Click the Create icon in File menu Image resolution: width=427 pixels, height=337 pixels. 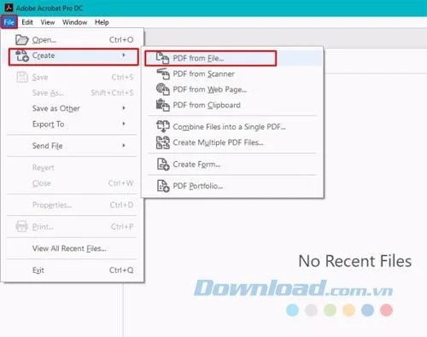(22, 55)
